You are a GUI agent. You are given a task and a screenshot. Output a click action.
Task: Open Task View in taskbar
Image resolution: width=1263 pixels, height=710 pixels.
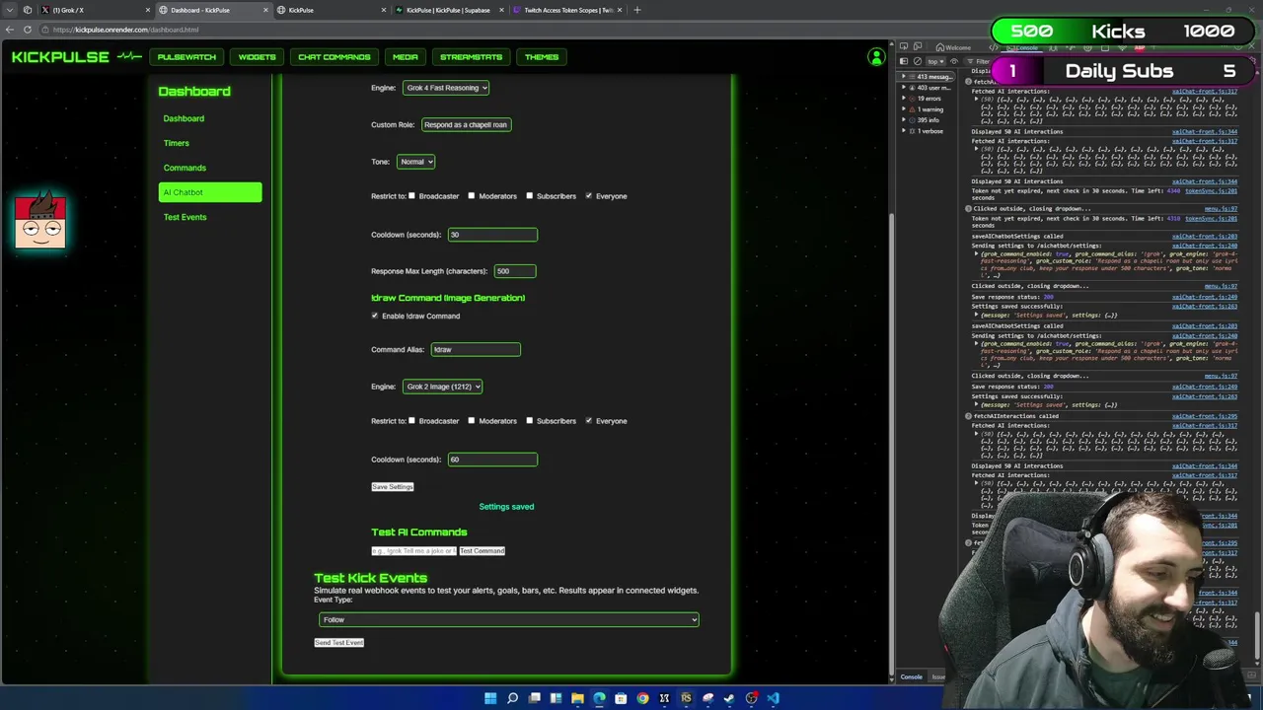pos(534,698)
